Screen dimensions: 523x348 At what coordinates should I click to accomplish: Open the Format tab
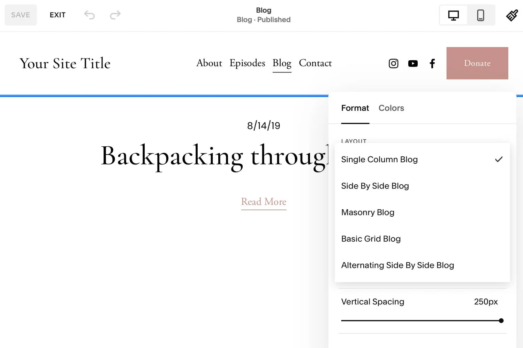point(355,108)
